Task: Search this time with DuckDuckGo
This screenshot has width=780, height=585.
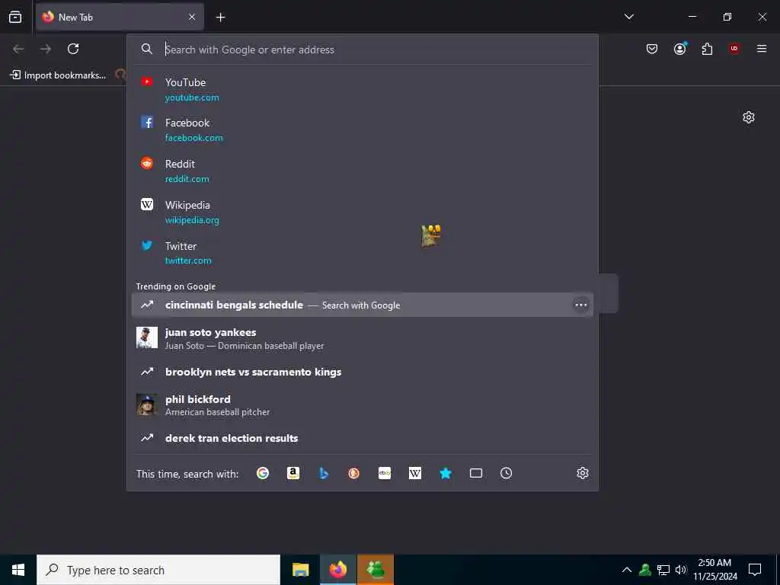Action: click(x=353, y=473)
